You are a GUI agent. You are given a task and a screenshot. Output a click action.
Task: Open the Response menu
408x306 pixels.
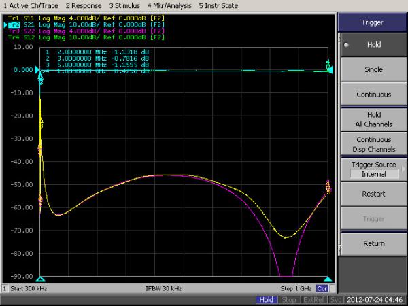coord(84,5)
